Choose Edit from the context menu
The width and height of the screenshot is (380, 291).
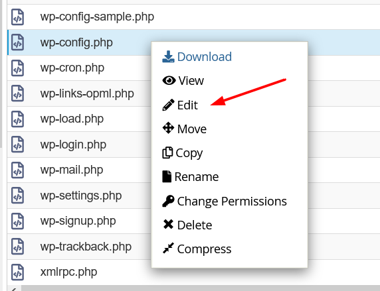click(180, 105)
